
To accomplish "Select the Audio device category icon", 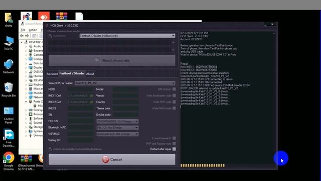I will click(x=31, y=46).
